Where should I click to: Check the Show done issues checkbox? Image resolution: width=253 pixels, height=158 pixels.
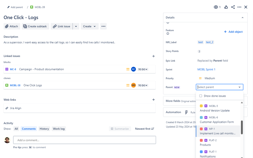(x=201, y=96)
